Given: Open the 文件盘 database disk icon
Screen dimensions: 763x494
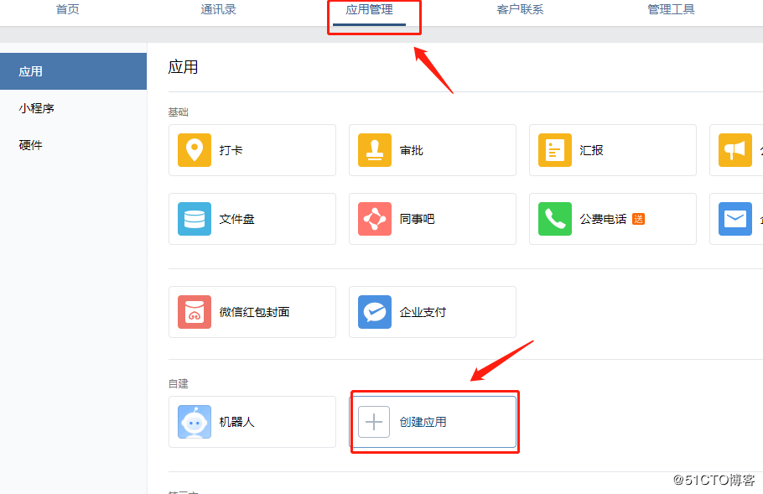Looking at the screenshot, I should pyautogui.click(x=195, y=219).
